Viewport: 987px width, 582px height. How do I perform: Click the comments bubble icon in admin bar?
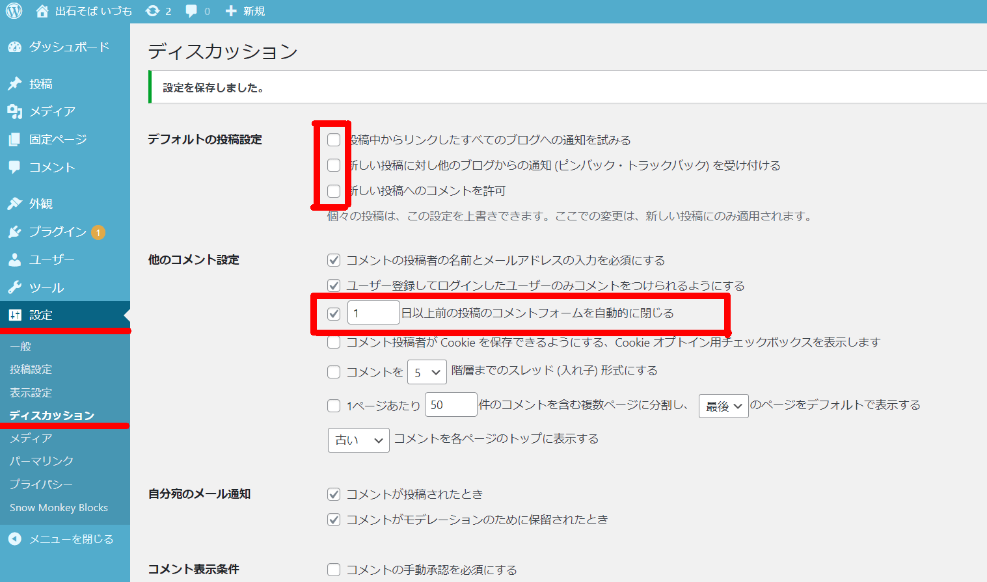pos(191,11)
